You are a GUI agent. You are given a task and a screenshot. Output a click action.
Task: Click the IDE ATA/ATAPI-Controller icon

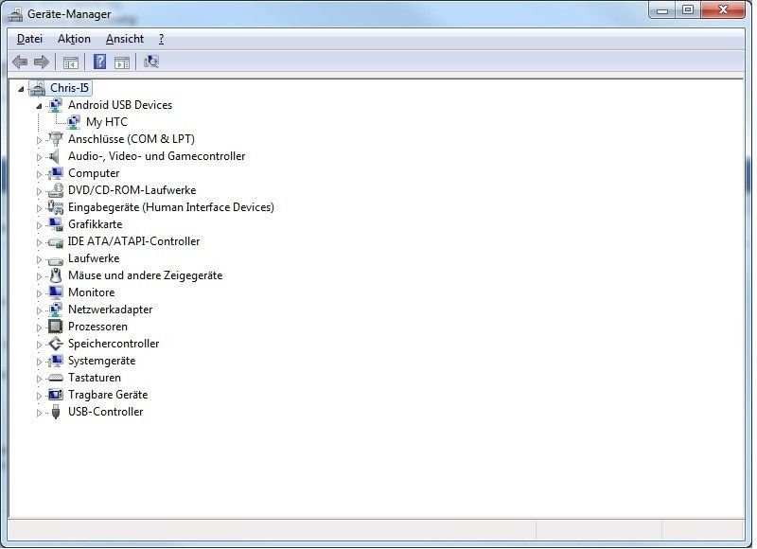(56, 242)
